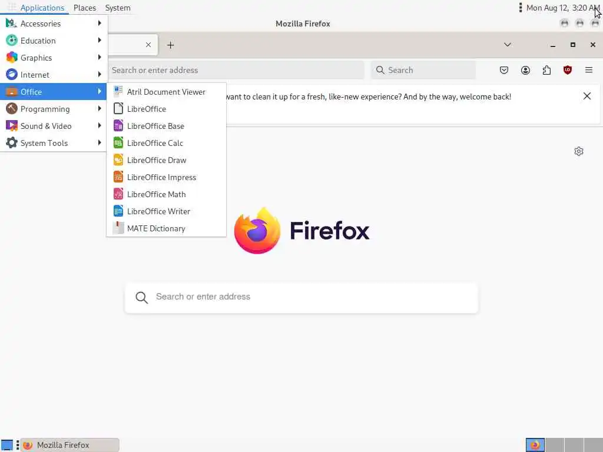Click the LibreOffice Calc green spreadsheet icon
This screenshot has height=452, width=603.
[x=118, y=142]
